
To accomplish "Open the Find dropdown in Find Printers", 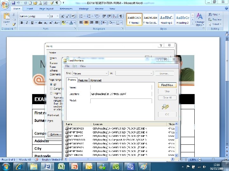I will (107, 73).
